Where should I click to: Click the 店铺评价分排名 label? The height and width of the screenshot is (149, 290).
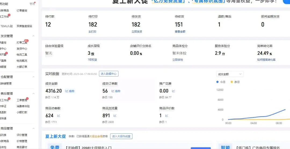(x=140, y=46)
